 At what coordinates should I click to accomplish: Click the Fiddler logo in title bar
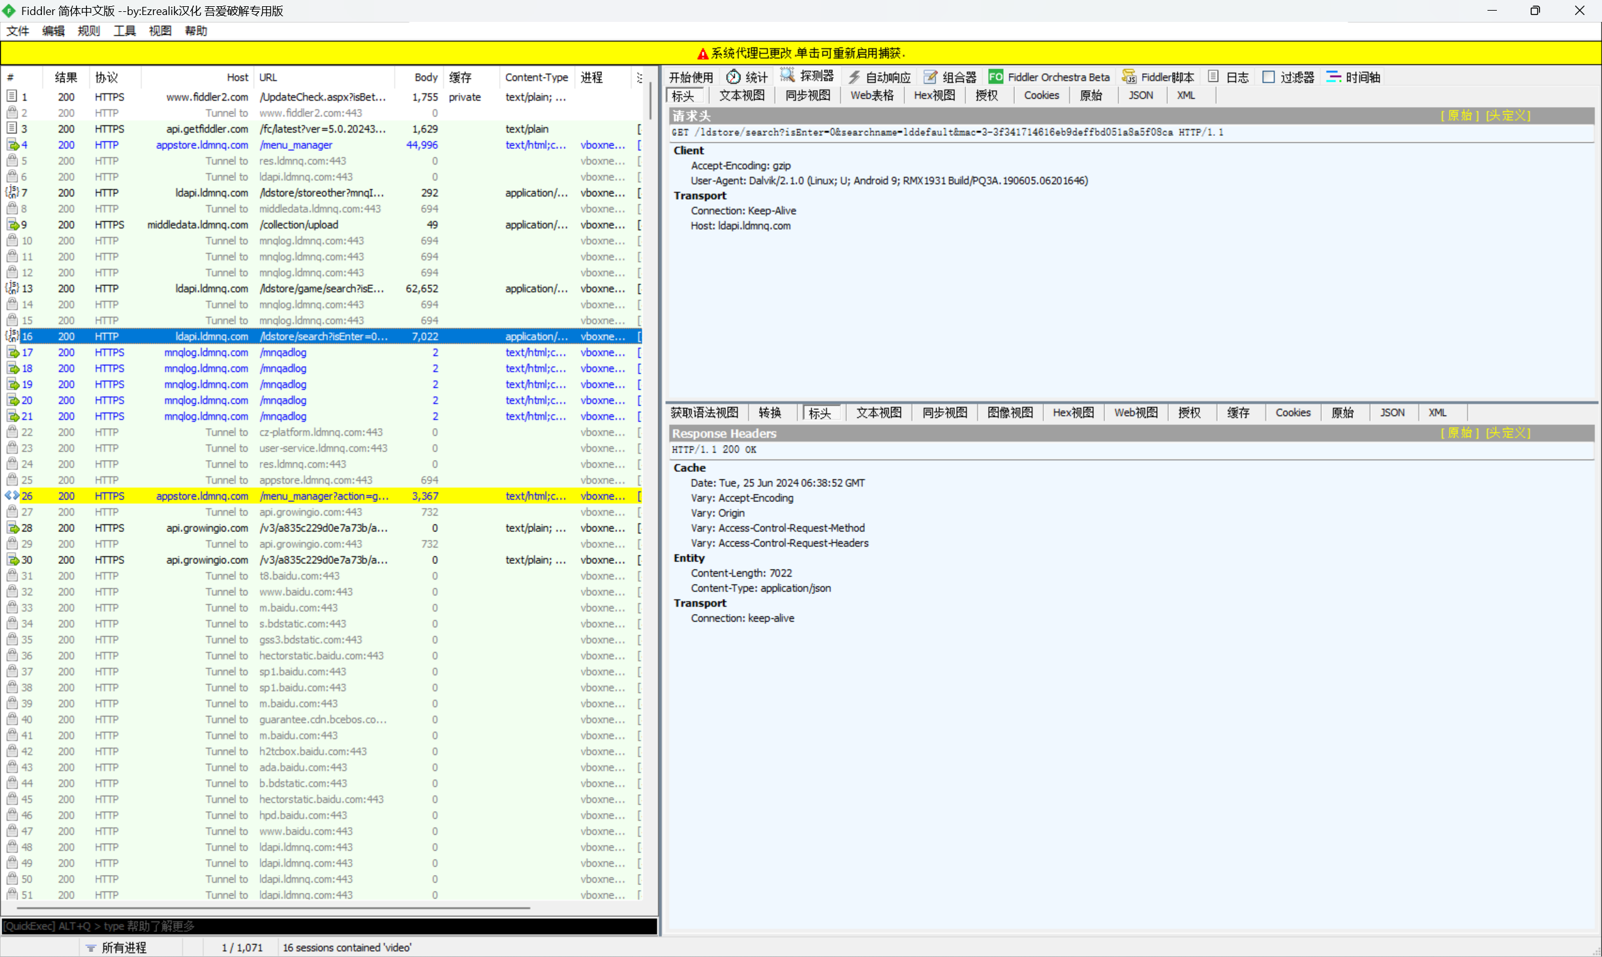(x=9, y=10)
